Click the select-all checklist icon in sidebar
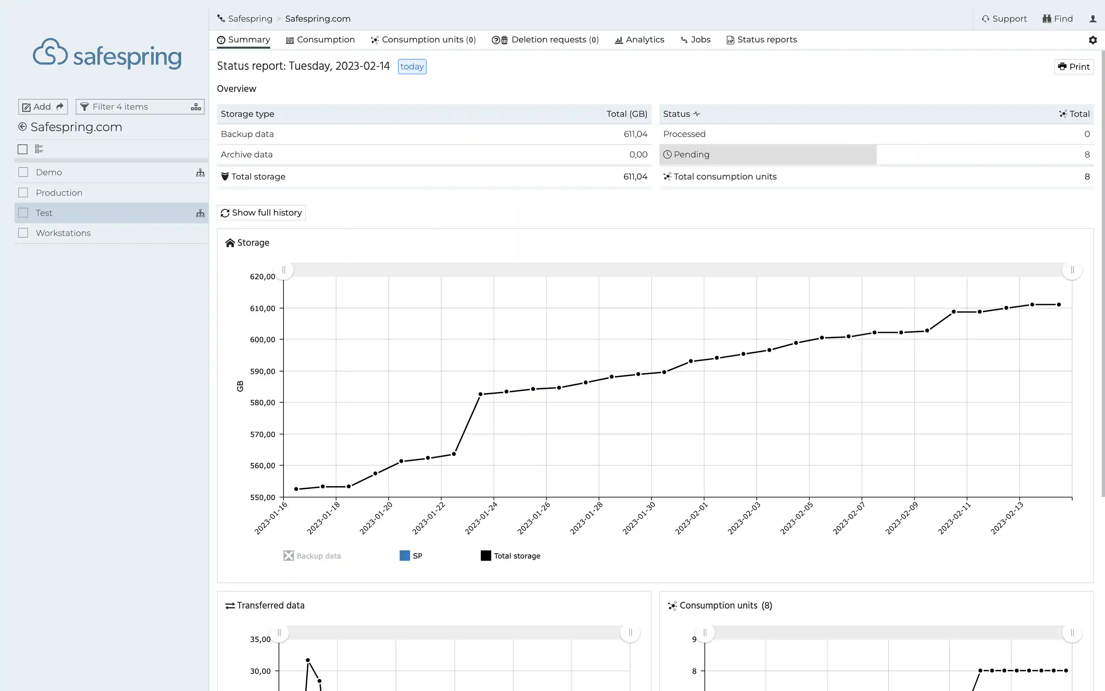 coord(38,149)
